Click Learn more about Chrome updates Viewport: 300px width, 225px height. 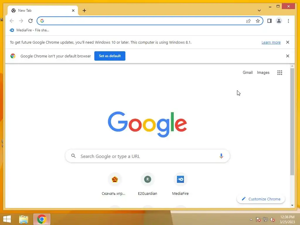click(271, 42)
